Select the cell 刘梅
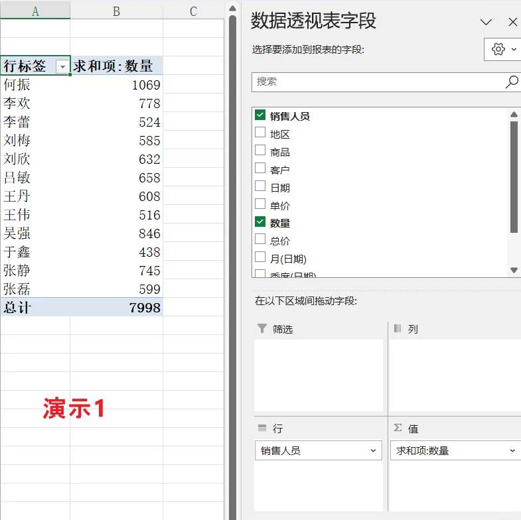This screenshot has width=521, height=520. coord(35,140)
